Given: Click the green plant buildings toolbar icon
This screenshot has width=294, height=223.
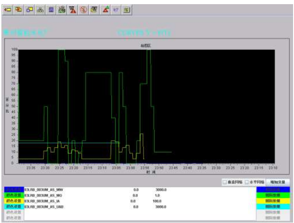Looking at the screenshot, I should coord(62,10).
